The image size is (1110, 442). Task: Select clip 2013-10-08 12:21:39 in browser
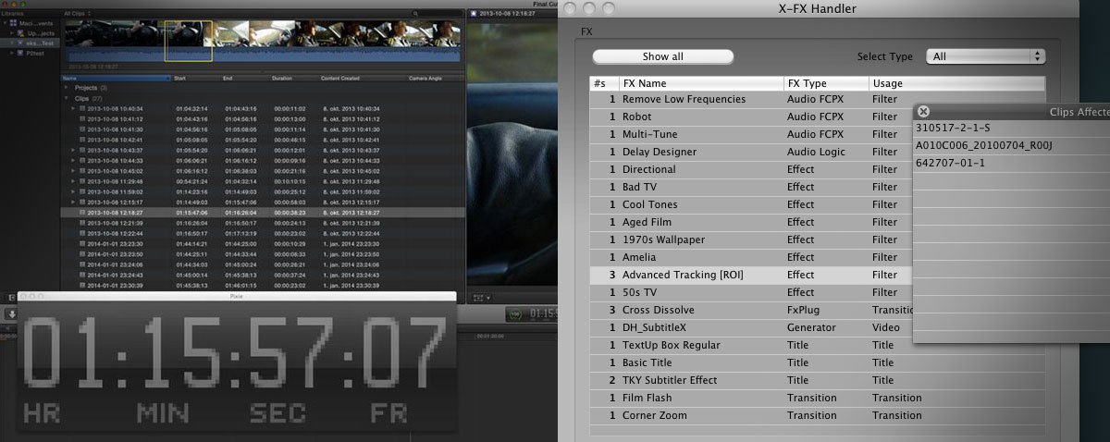point(261,223)
